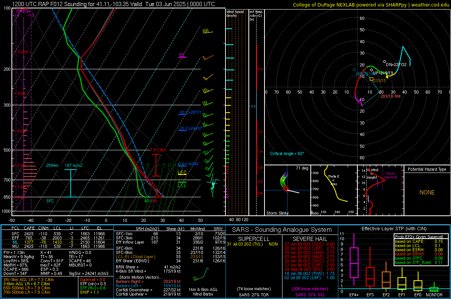This screenshot has width=451, height=299.
Task: Click the NONE hazard type value
Action: (x=427, y=192)
